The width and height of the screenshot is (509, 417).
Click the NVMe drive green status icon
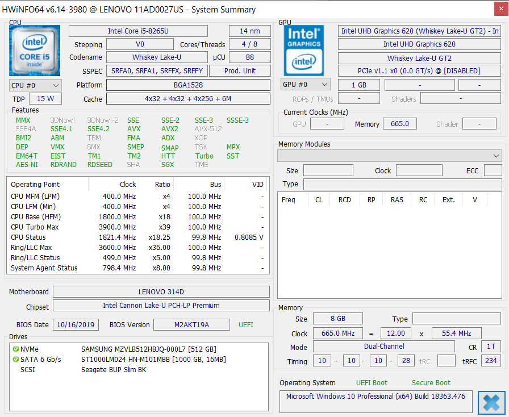[15, 349]
